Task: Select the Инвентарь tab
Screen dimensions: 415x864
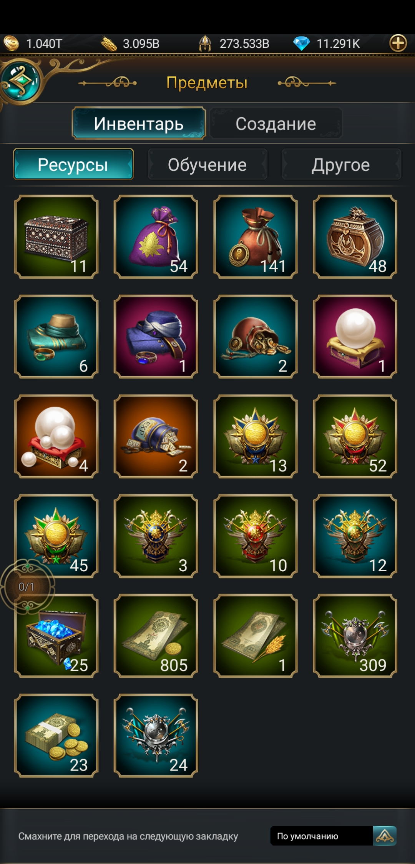Action: point(139,123)
